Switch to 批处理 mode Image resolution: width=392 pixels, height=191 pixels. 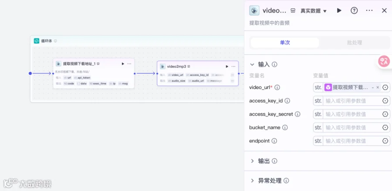pos(354,43)
